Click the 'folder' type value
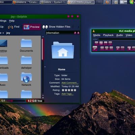Image resolution: width=135 pixels, height=135 pixels. [x=64, y=75]
